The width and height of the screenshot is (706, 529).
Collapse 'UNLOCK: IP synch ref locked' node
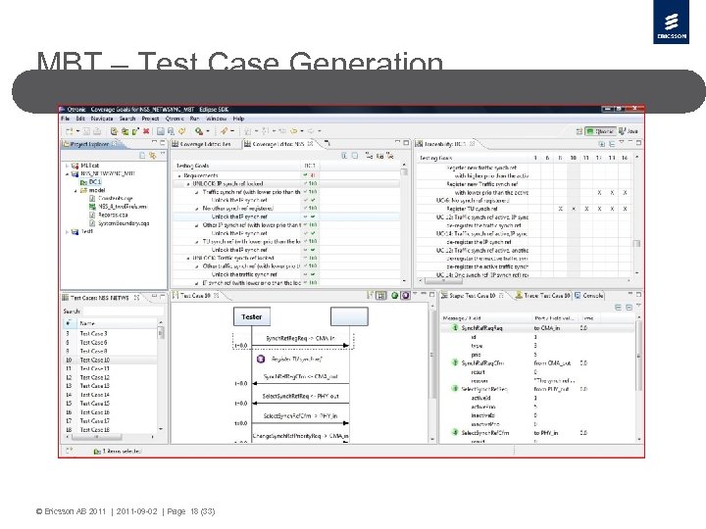tap(188, 184)
